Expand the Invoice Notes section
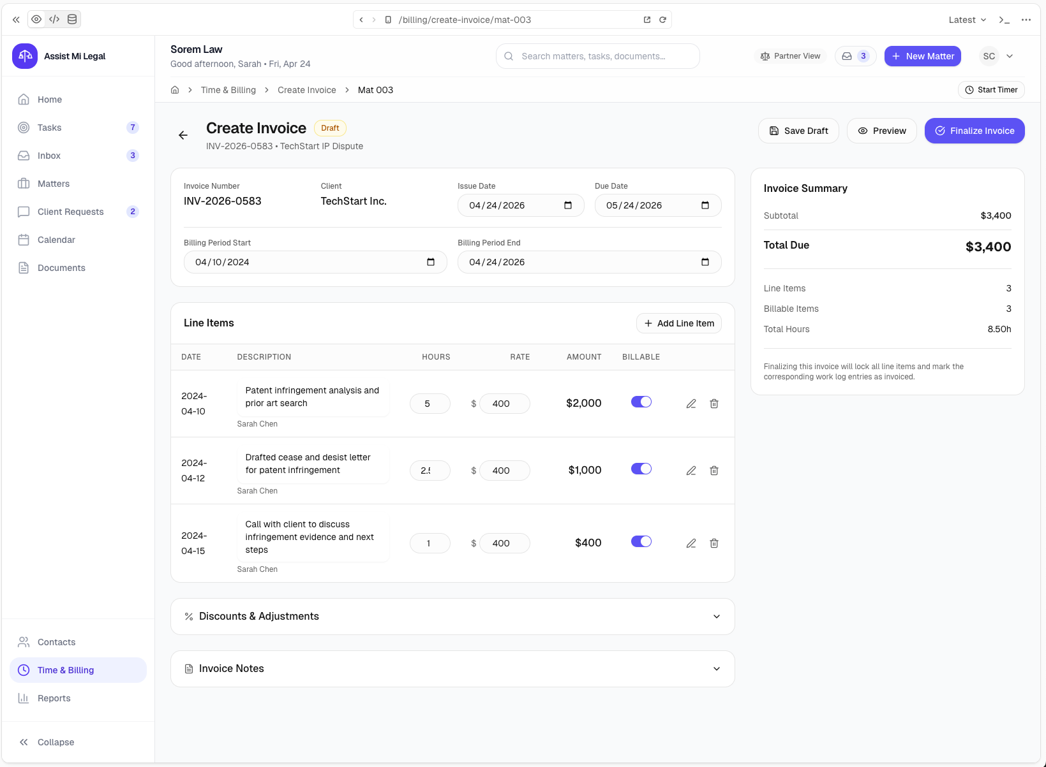Image resolution: width=1046 pixels, height=767 pixels. [452, 668]
